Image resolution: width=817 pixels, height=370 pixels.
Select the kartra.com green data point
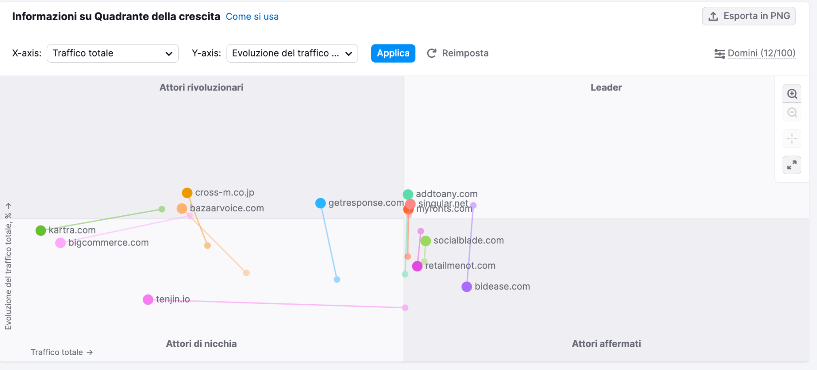(x=40, y=231)
